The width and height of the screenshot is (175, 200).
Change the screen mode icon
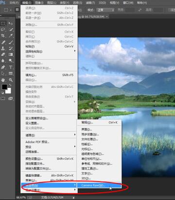pos(11,99)
